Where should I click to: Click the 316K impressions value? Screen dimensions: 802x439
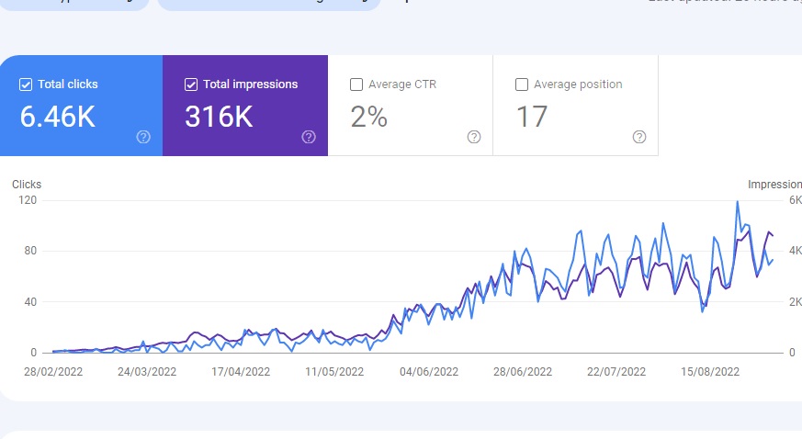tap(219, 117)
